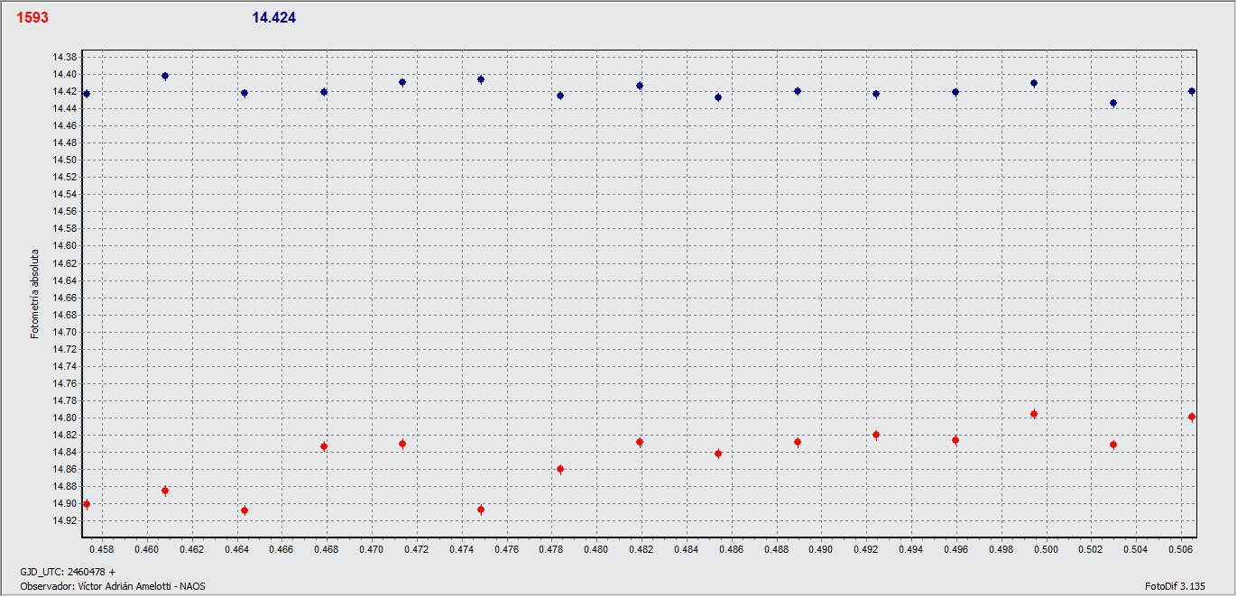Click the "14.92" magnitude axis tick label

click(x=64, y=520)
